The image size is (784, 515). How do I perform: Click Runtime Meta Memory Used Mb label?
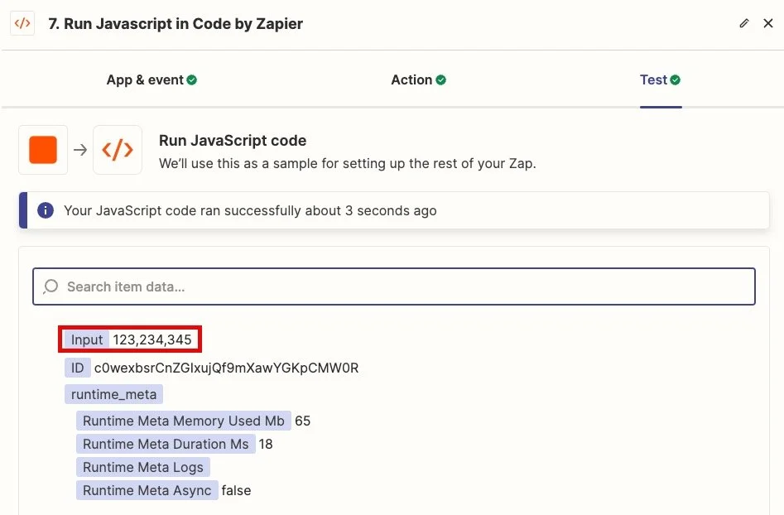click(x=184, y=421)
